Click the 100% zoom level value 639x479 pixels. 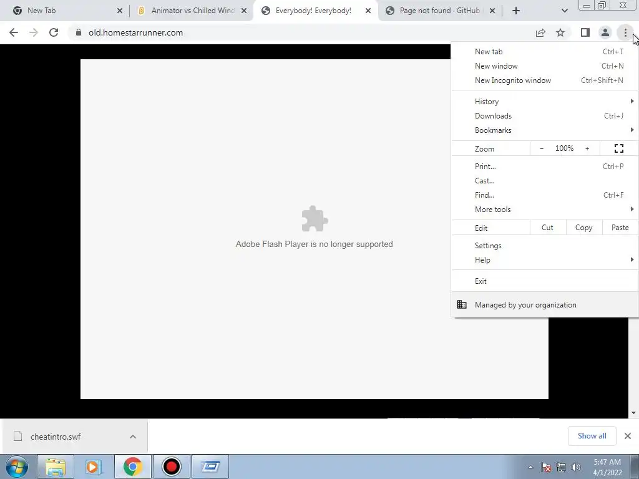(x=564, y=148)
